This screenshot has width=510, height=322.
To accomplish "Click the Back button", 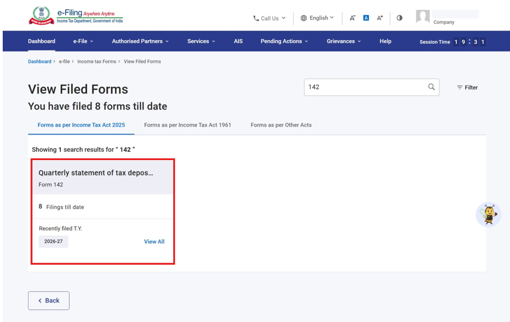I will [x=49, y=300].
